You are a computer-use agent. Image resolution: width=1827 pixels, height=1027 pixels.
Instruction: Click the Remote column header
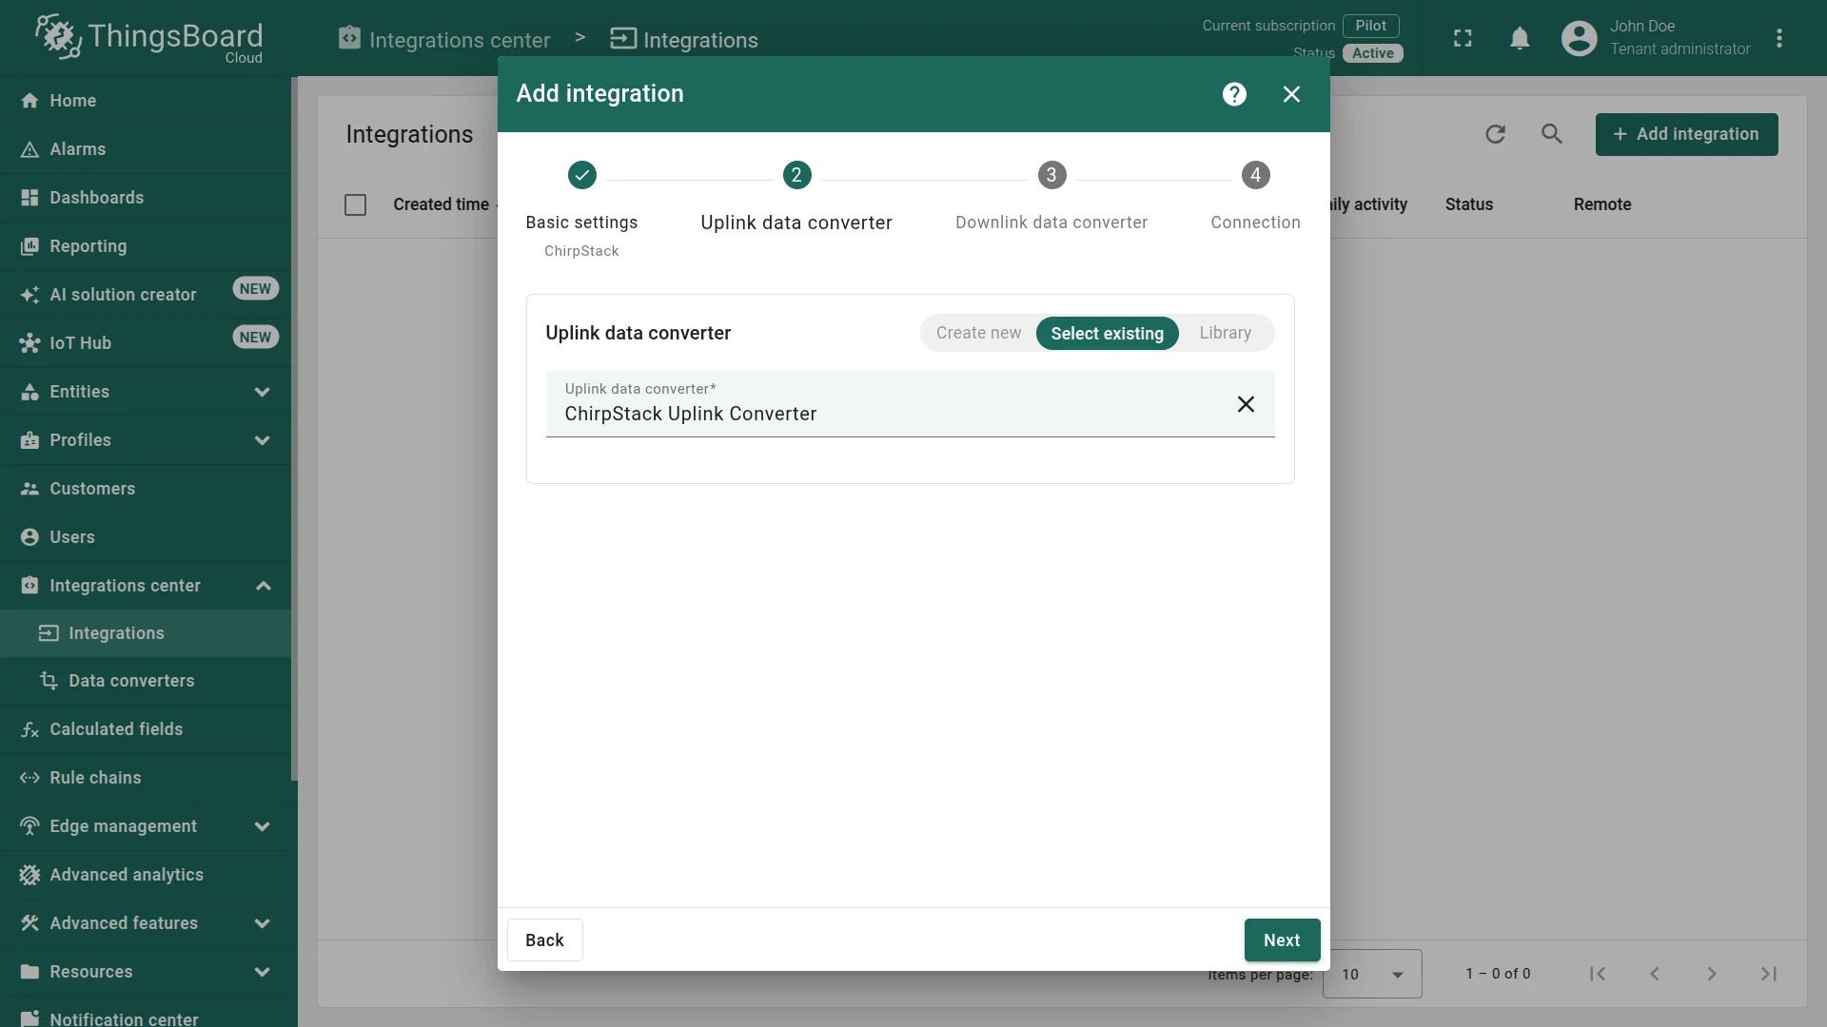tap(1602, 204)
